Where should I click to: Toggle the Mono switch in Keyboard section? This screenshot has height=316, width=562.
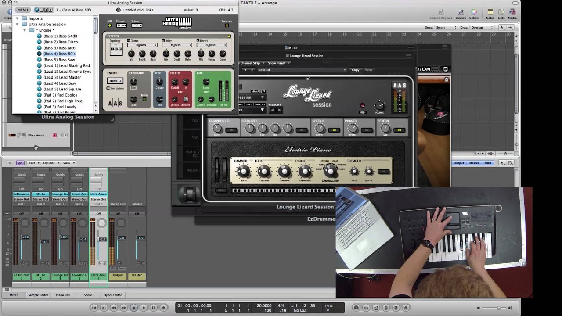coord(144,99)
